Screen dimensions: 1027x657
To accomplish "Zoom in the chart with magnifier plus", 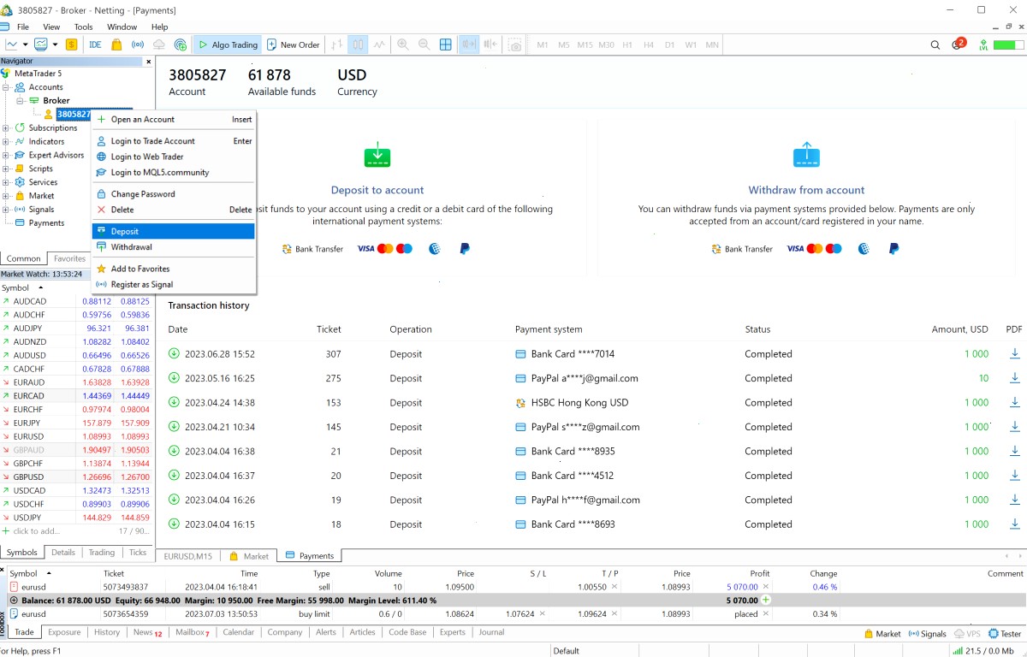I will 403,44.
